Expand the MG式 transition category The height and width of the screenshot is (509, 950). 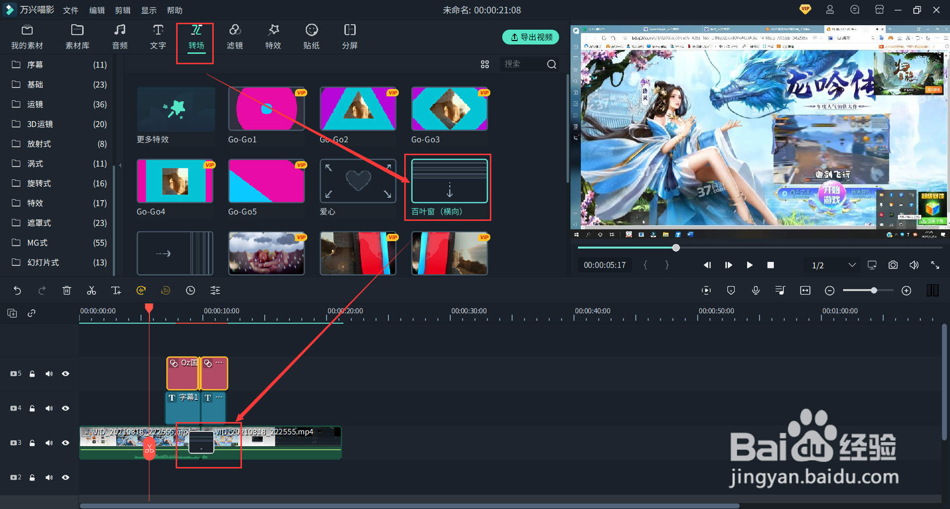[59, 243]
